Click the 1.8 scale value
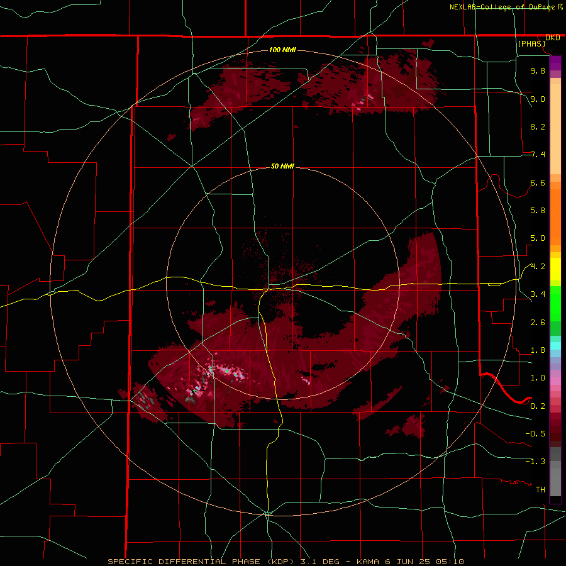Image resolution: width=566 pixels, height=566 pixels. click(538, 350)
